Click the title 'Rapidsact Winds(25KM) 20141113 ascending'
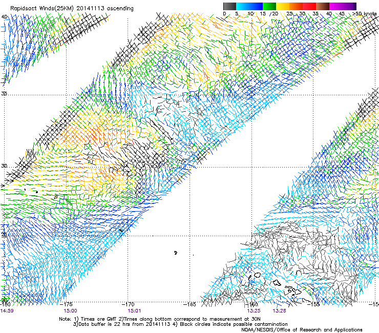The image size is (379, 333). pos(72,9)
